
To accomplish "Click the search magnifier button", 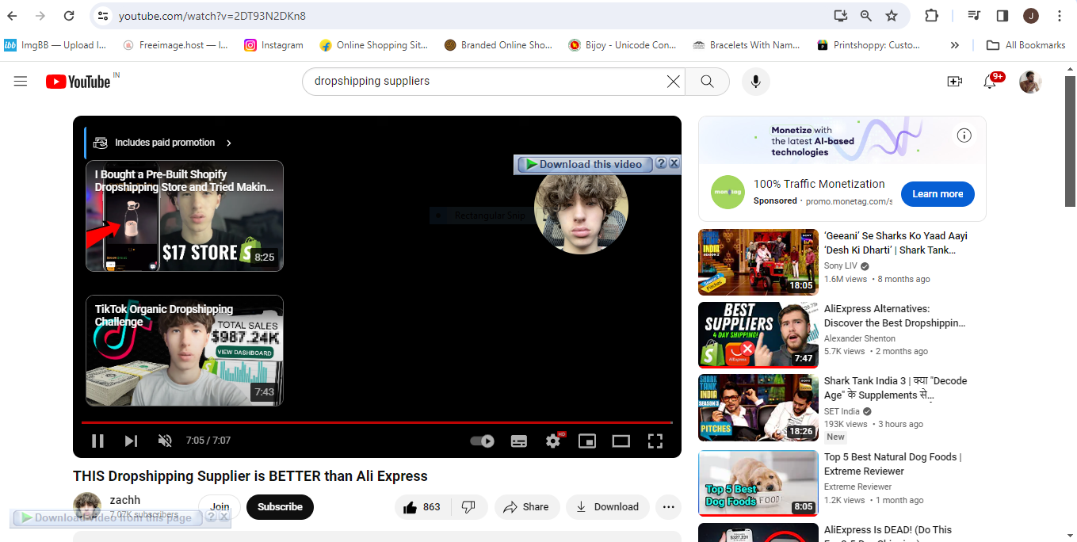I will coord(707,81).
